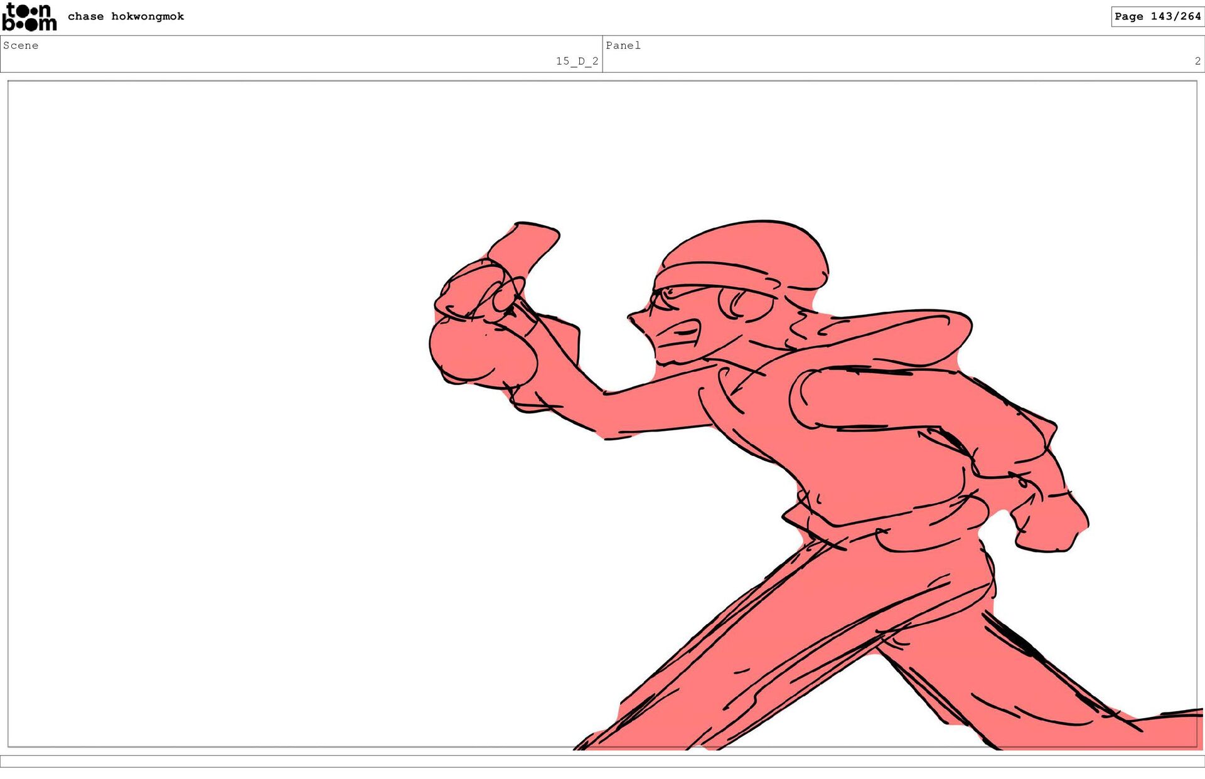Click the empty notes strip below the panel

click(x=602, y=761)
